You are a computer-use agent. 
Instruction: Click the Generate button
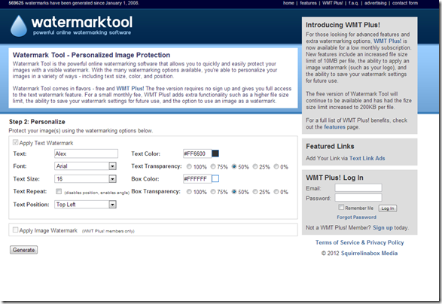tap(23, 250)
